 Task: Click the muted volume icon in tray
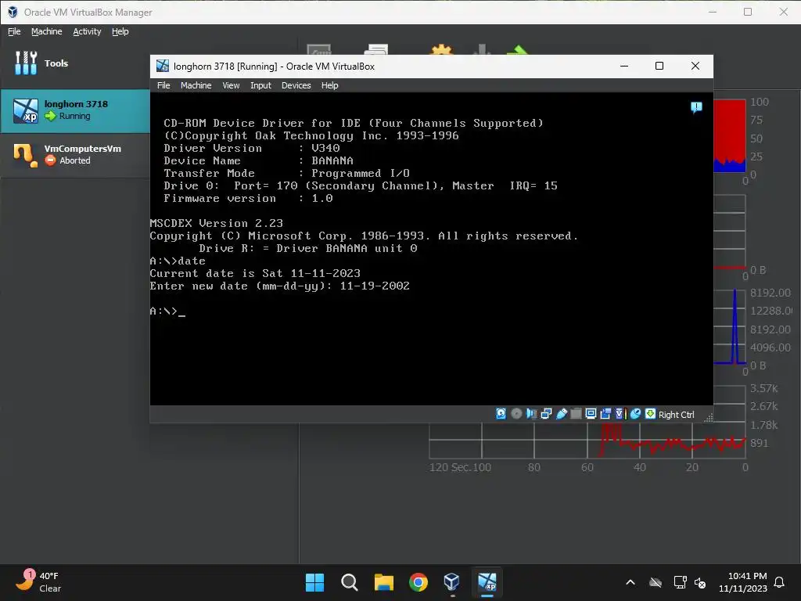pyautogui.click(x=700, y=582)
